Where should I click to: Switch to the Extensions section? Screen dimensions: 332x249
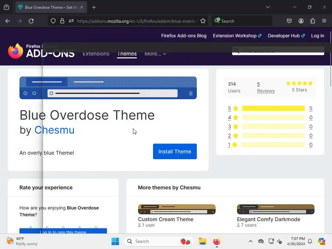(96, 54)
